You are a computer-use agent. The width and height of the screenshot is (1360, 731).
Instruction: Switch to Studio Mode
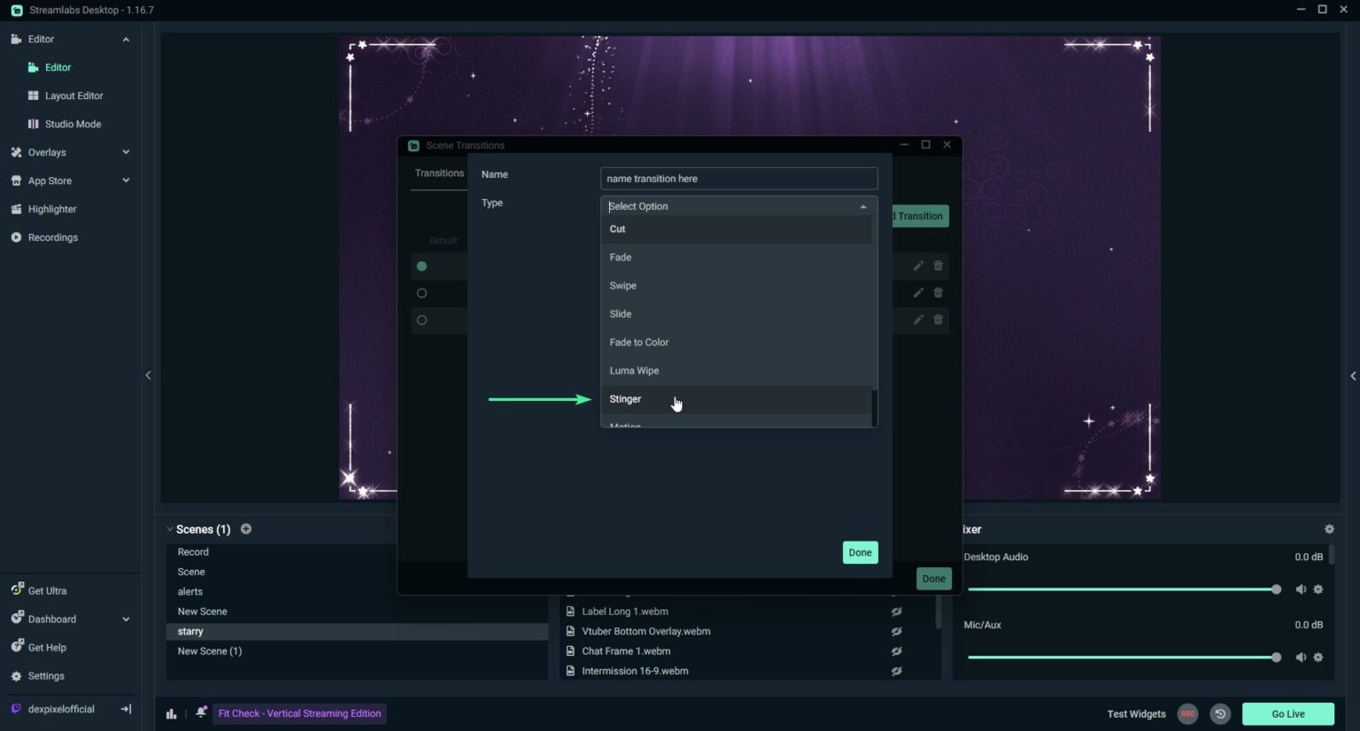coord(71,124)
